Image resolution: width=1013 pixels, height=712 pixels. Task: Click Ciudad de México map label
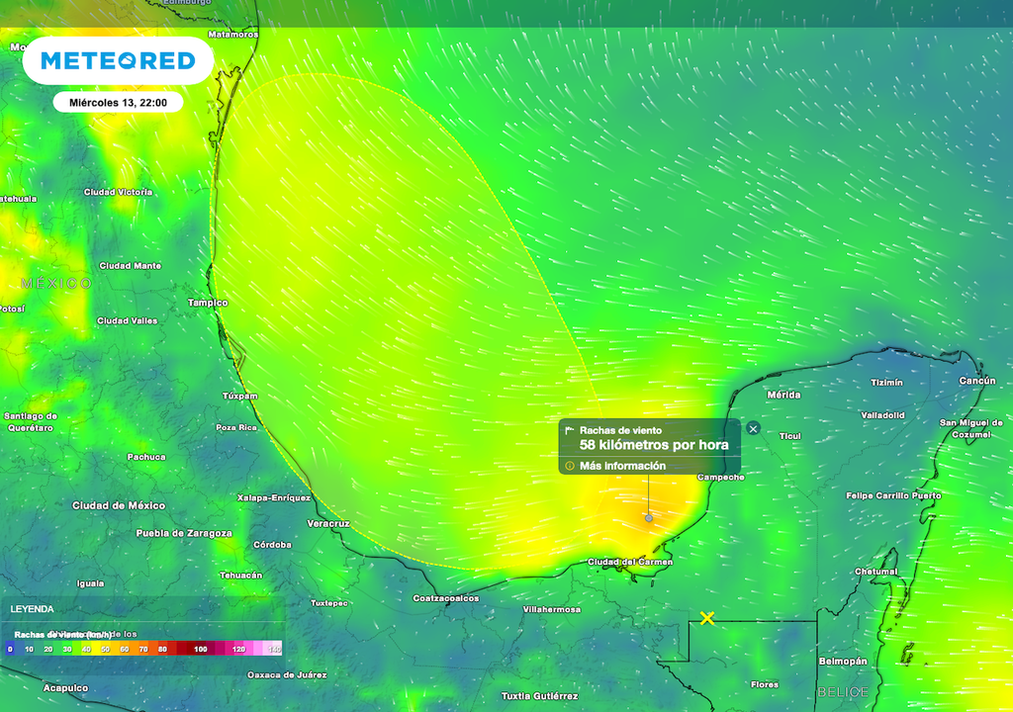point(119,505)
